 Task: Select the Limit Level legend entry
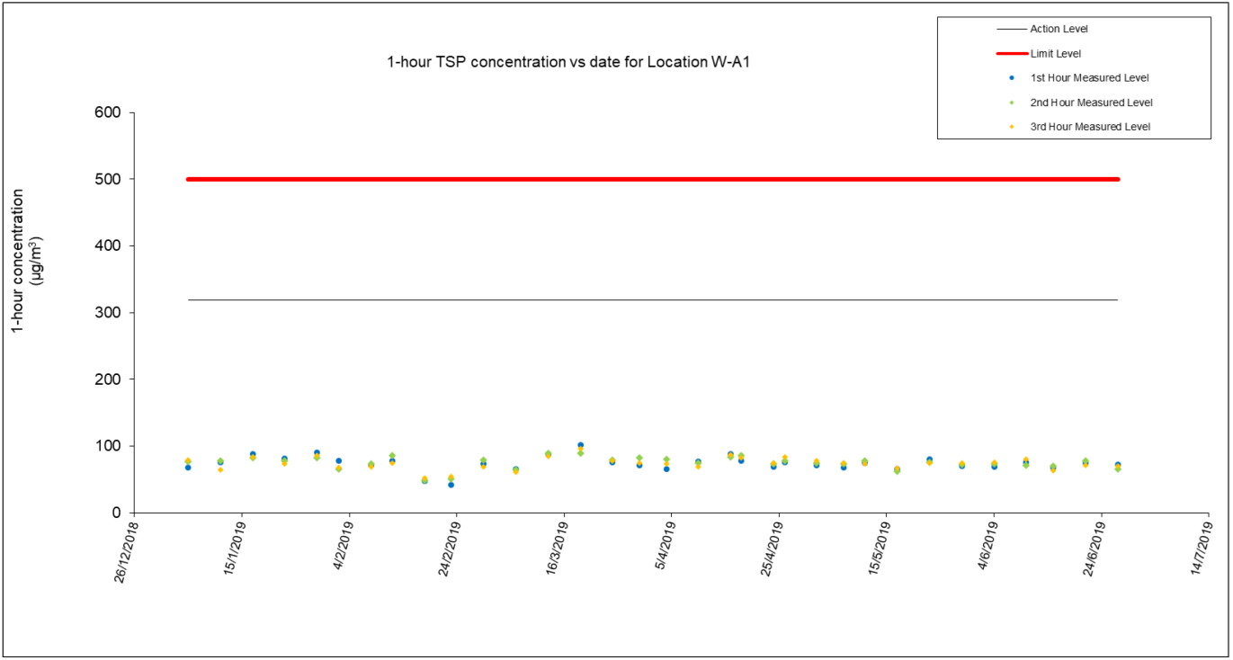coord(1055,54)
